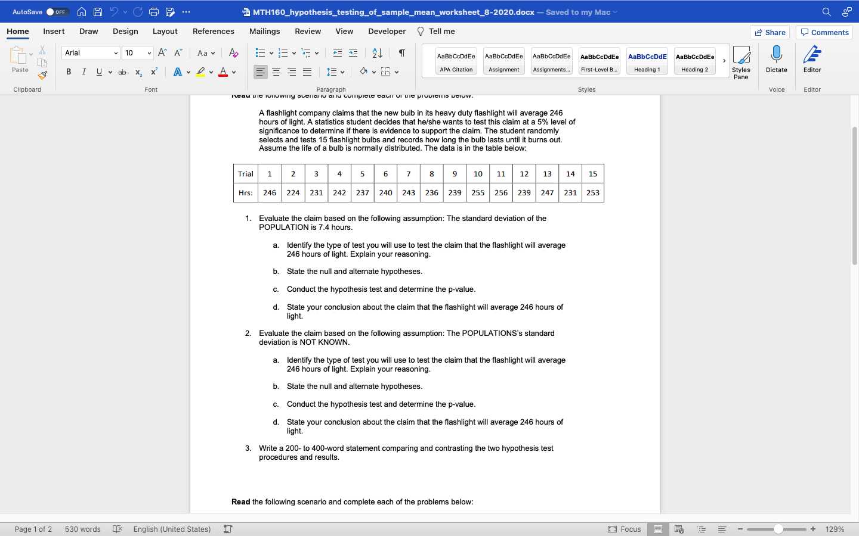Viewport: 859px width, 536px height.
Task: Switch to the Review ribbon tab
Action: point(308,31)
